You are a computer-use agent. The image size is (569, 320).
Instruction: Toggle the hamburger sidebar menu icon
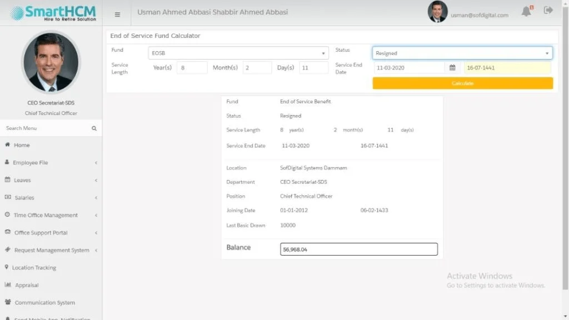(x=117, y=14)
